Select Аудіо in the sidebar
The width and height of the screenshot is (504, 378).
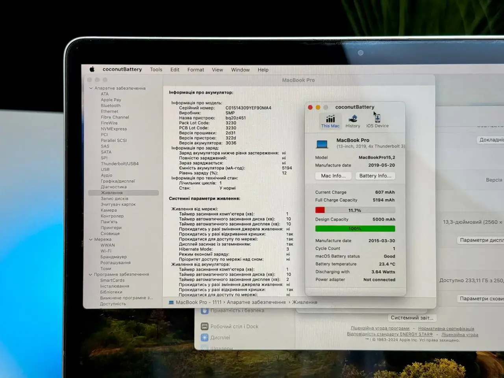click(107, 175)
